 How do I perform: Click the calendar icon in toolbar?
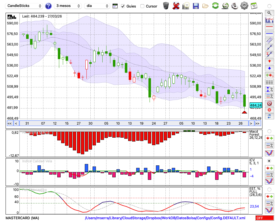pos(254,6)
